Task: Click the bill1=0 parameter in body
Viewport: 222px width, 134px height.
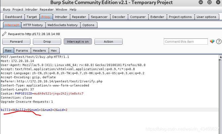Action: pyautogui.click(x=7, y=110)
